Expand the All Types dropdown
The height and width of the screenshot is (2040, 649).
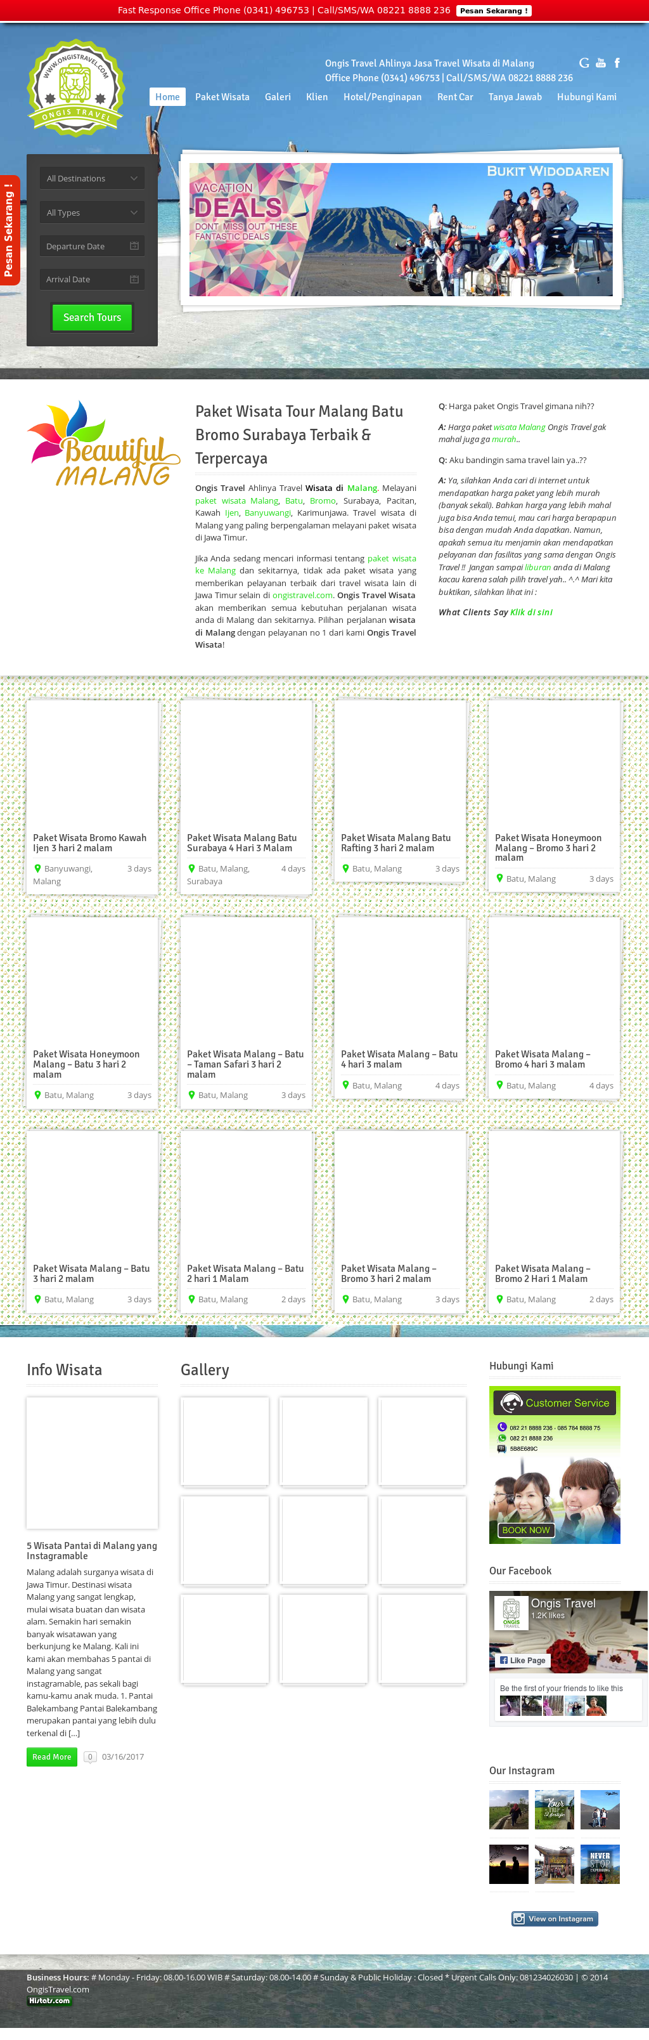[92, 213]
